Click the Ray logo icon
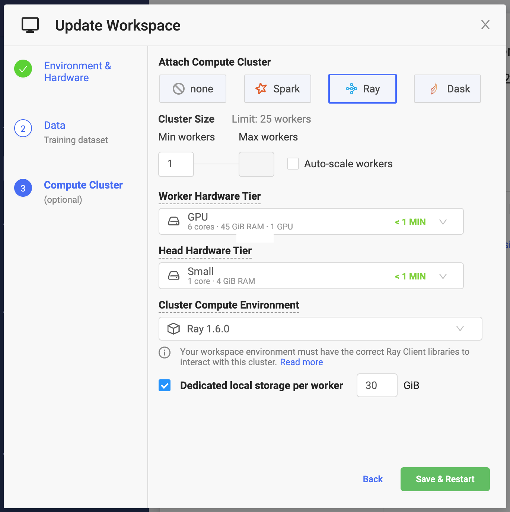510x512 pixels. (x=351, y=89)
